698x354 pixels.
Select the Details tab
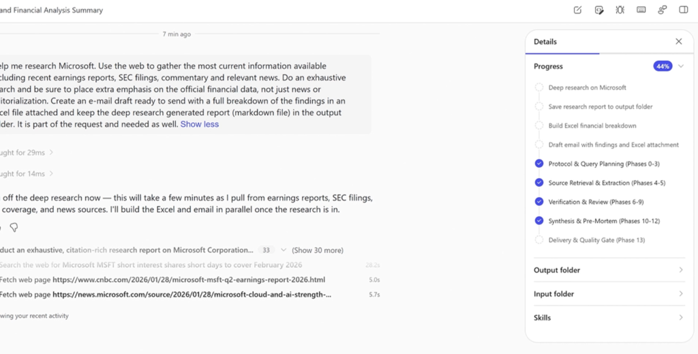545,42
